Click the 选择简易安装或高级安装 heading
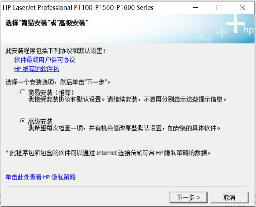Image resolution: width=256 pixels, height=207 pixels. pos(47,23)
